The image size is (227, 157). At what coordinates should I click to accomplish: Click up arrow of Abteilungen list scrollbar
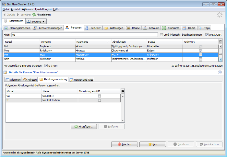point(123,96)
